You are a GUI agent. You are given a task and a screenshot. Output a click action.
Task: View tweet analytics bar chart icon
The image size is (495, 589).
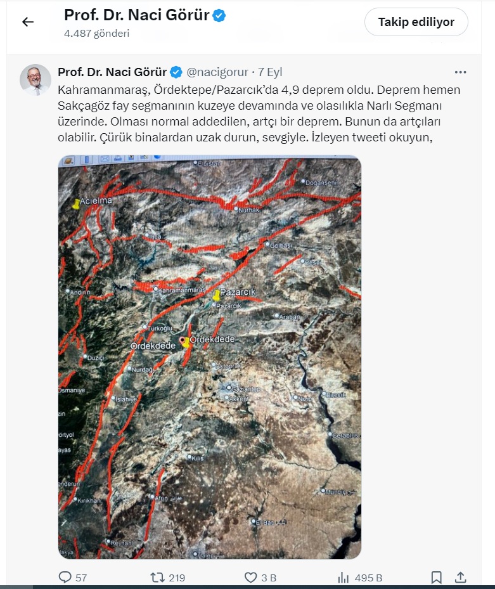pyautogui.click(x=344, y=578)
